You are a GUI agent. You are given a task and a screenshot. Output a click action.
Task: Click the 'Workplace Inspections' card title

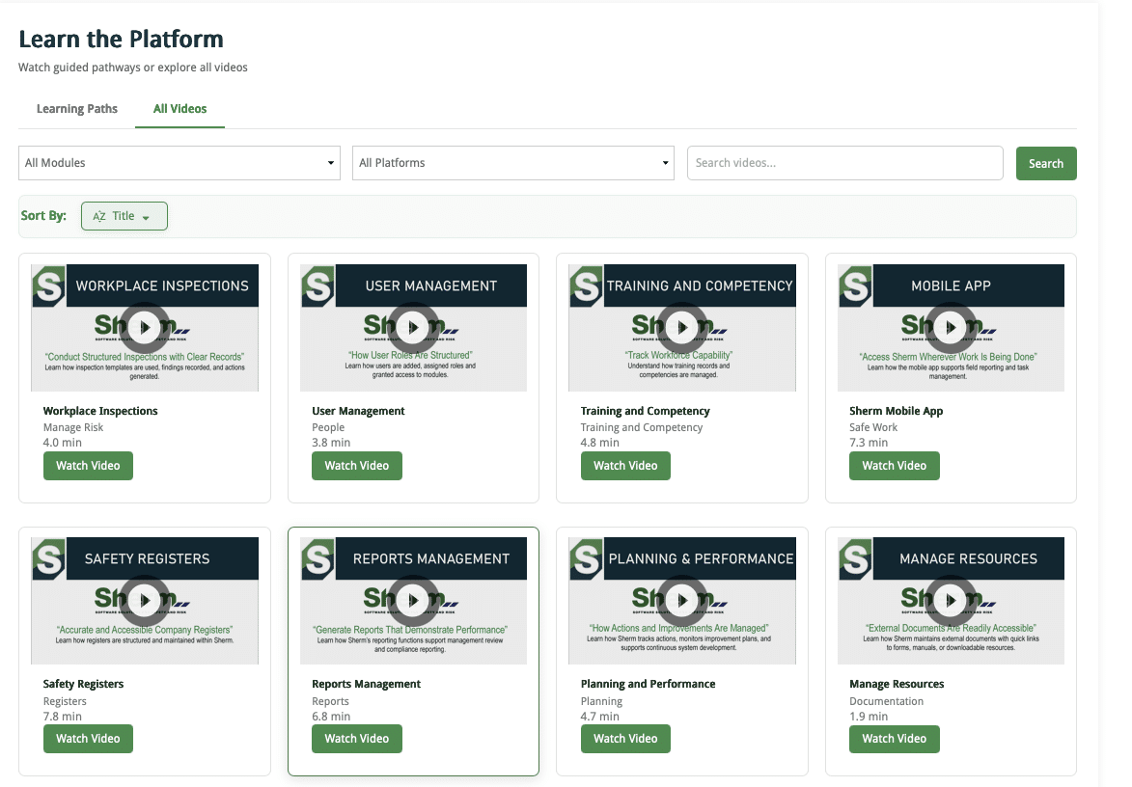(100, 411)
